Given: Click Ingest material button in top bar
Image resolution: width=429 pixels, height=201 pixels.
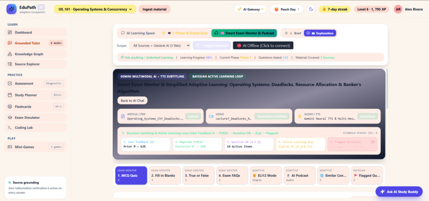Looking at the screenshot, I should (x=154, y=9).
